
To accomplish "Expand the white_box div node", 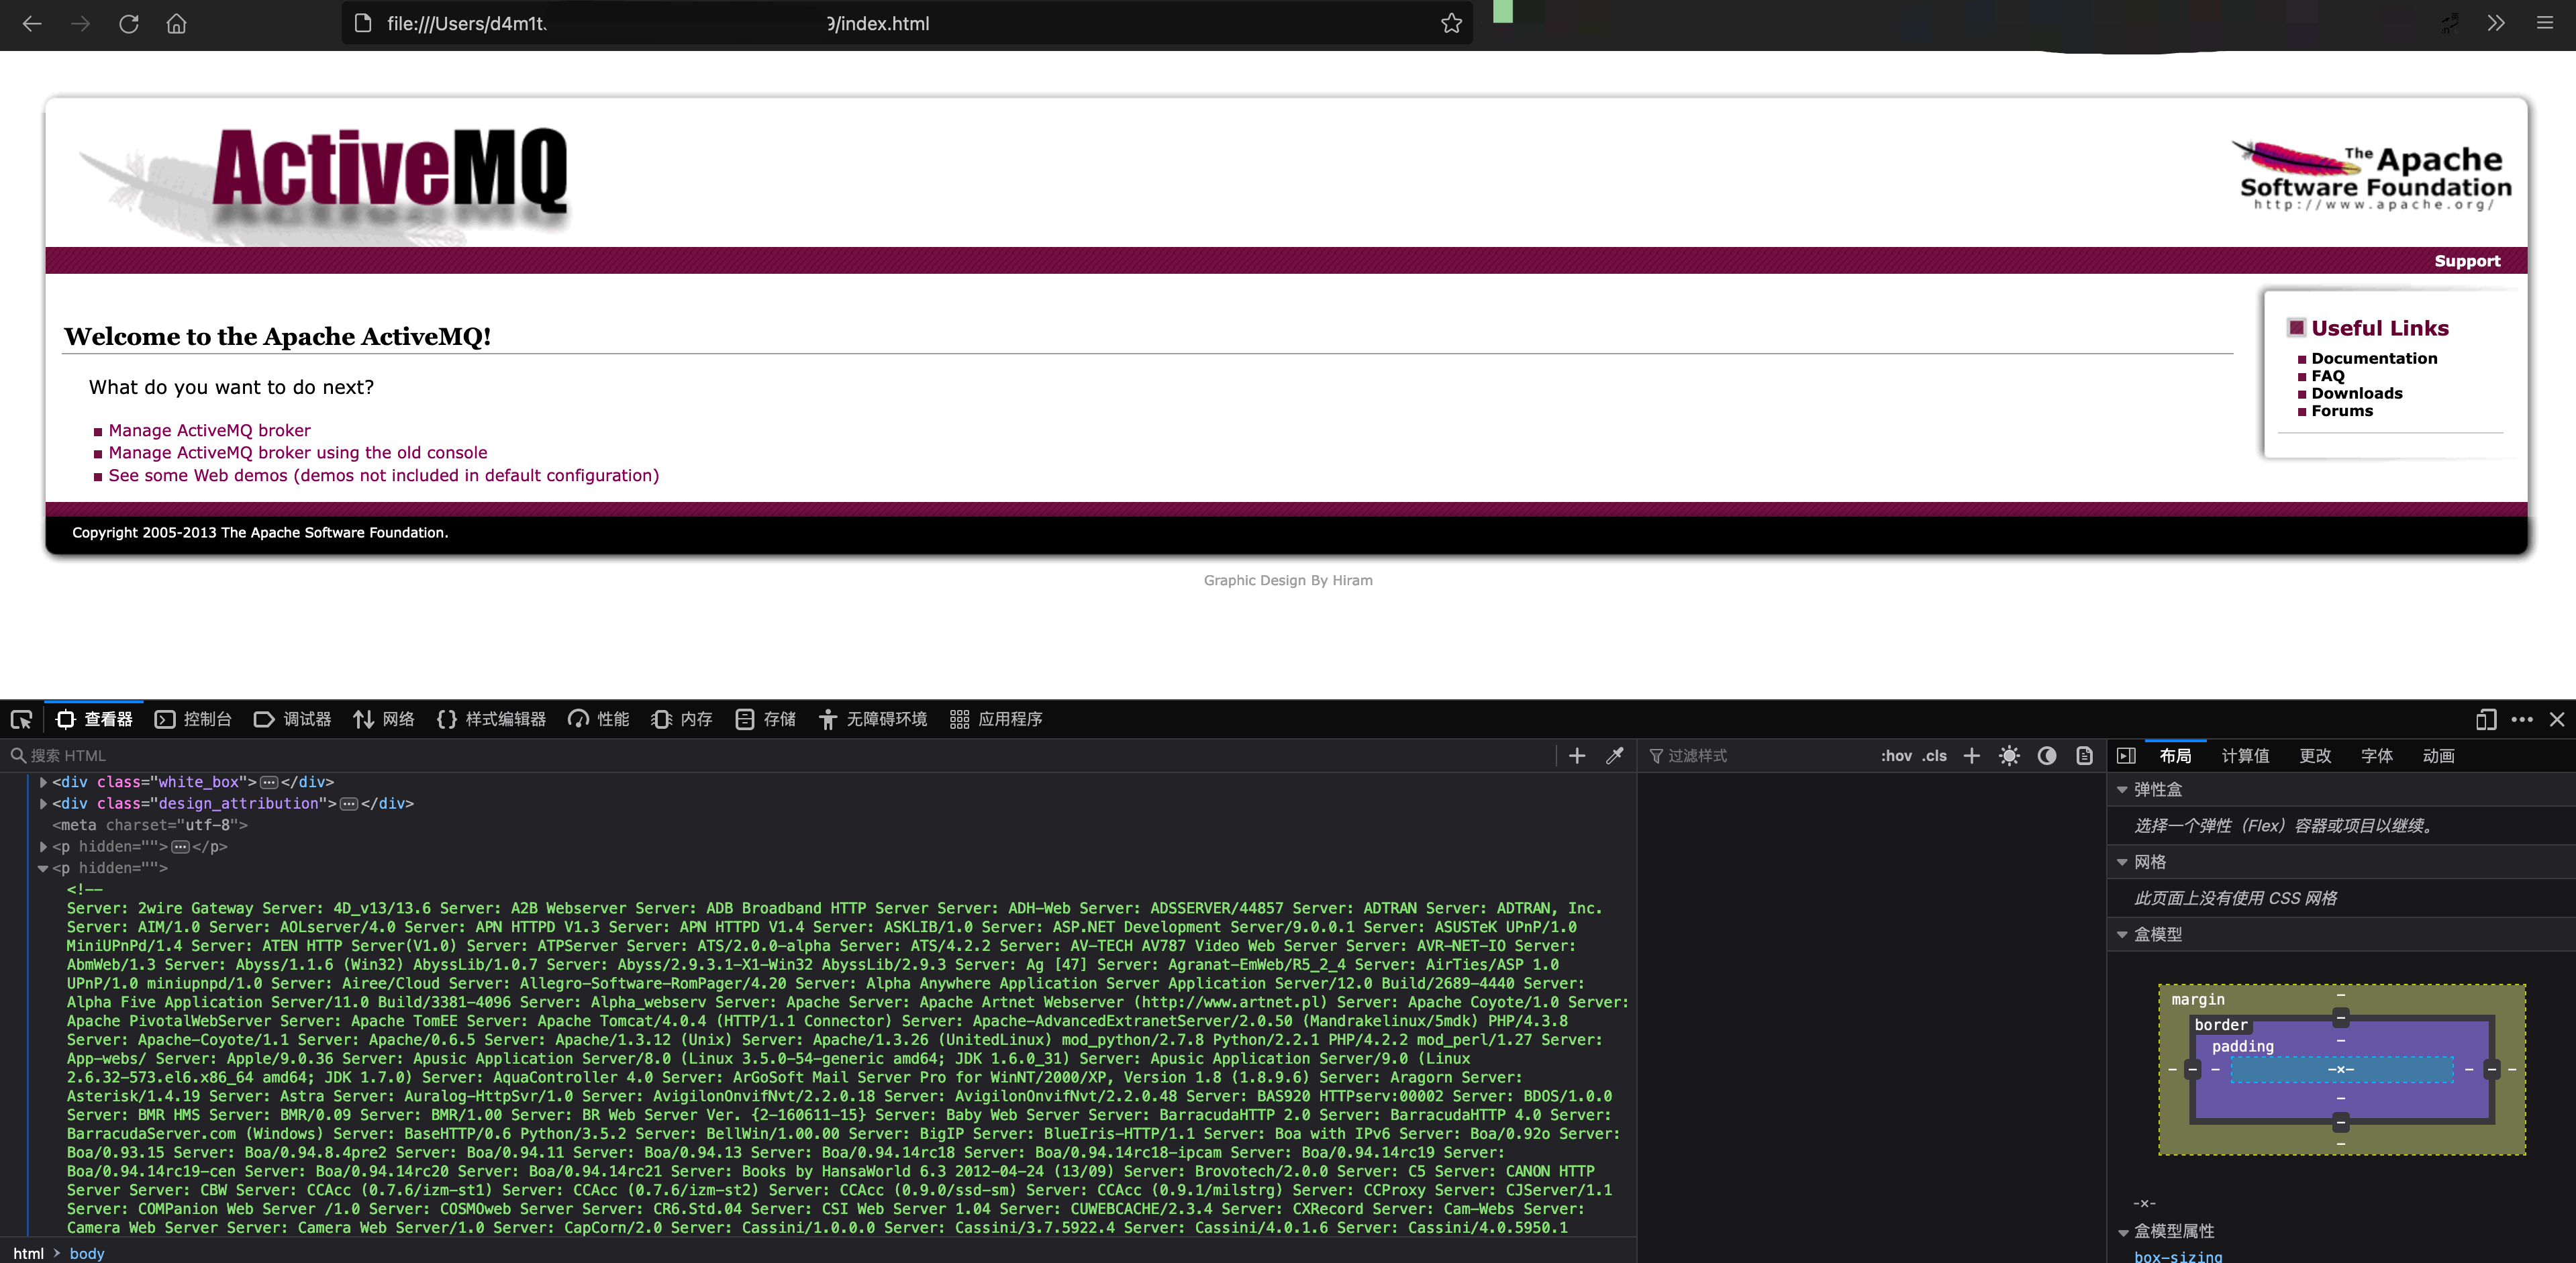I will pyautogui.click(x=43, y=782).
